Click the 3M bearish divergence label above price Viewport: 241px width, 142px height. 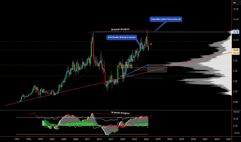pos(120,29)
